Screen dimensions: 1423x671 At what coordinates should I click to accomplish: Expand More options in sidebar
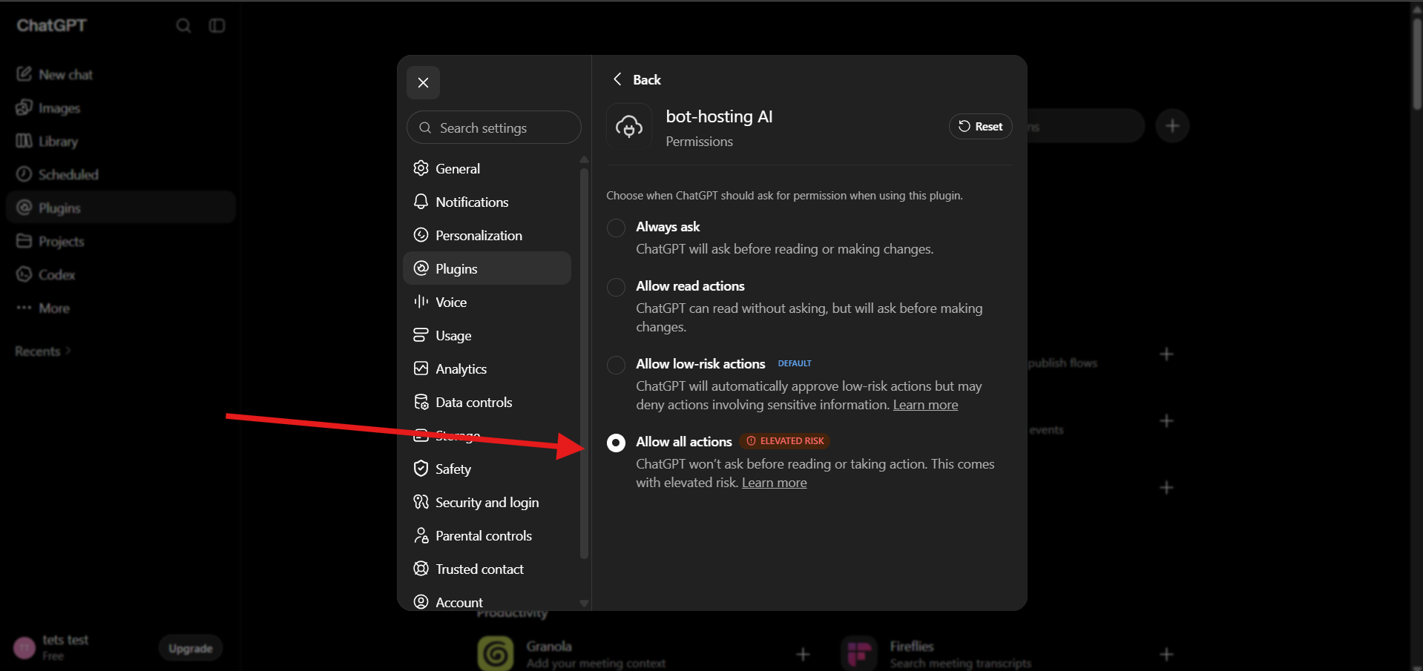(121, 308)
